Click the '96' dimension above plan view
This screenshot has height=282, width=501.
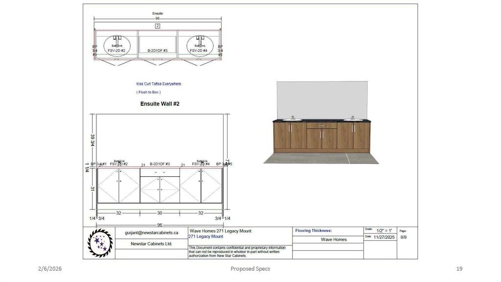point(158,19)
